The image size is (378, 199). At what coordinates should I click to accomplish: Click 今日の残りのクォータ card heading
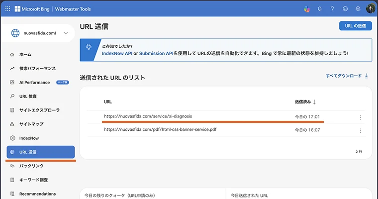(120, 196)
